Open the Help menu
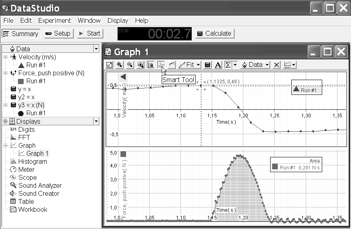Image resolution: width=351 pixels, height=229 pixels. point(142,20)
